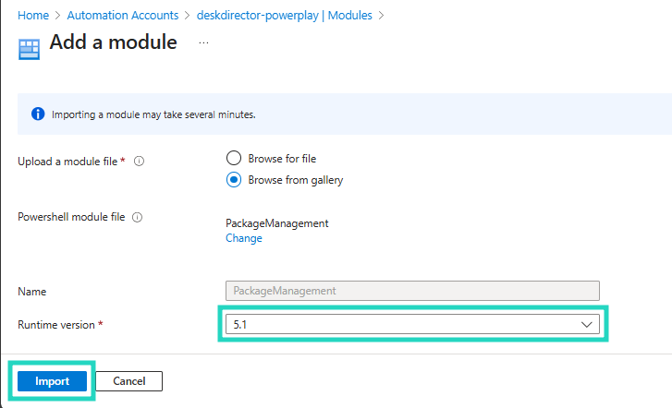Click info icon beside Upload a module file
Image resolution: width=672 pixels, height=408 pixels.
[140, 162]
